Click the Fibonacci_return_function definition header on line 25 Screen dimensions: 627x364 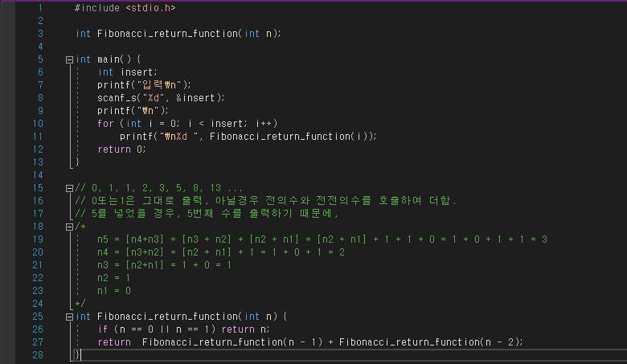181,317
